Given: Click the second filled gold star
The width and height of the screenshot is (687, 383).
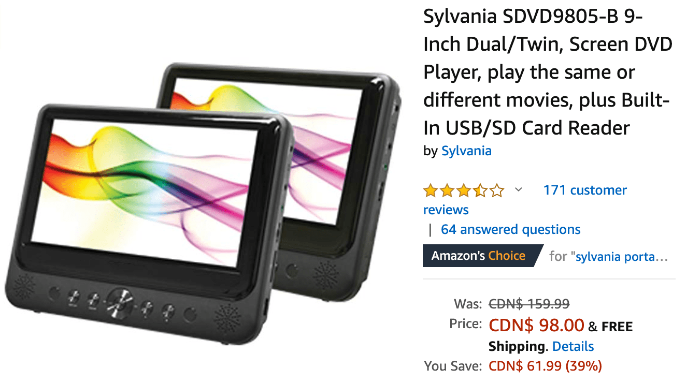Looking at the screenshot, I should click(x=447, y=190).
